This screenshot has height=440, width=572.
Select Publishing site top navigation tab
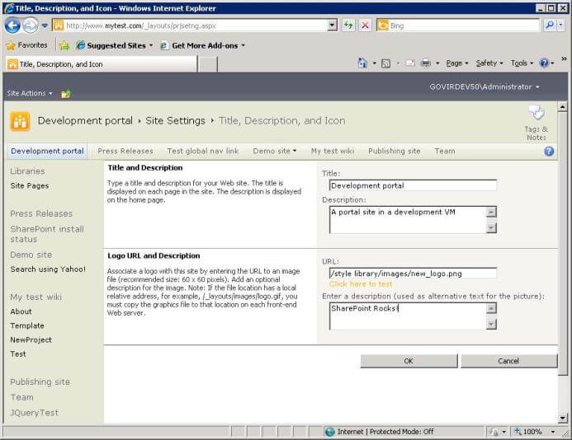(394, 151)
